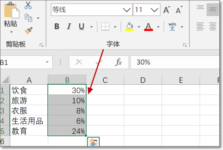Select cell containing 旅游

[29, 100]
